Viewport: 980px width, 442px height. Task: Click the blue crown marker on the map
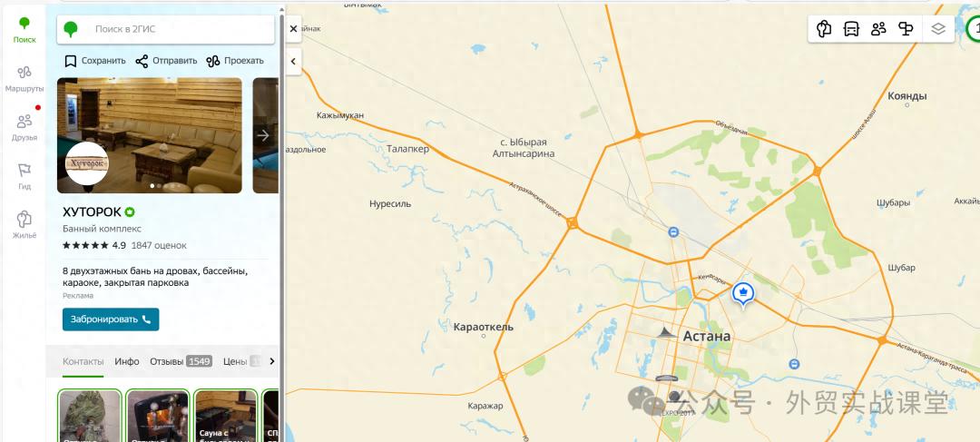[743, 293]
